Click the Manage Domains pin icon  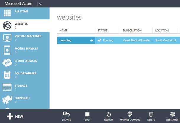click(x=130, y=114)
